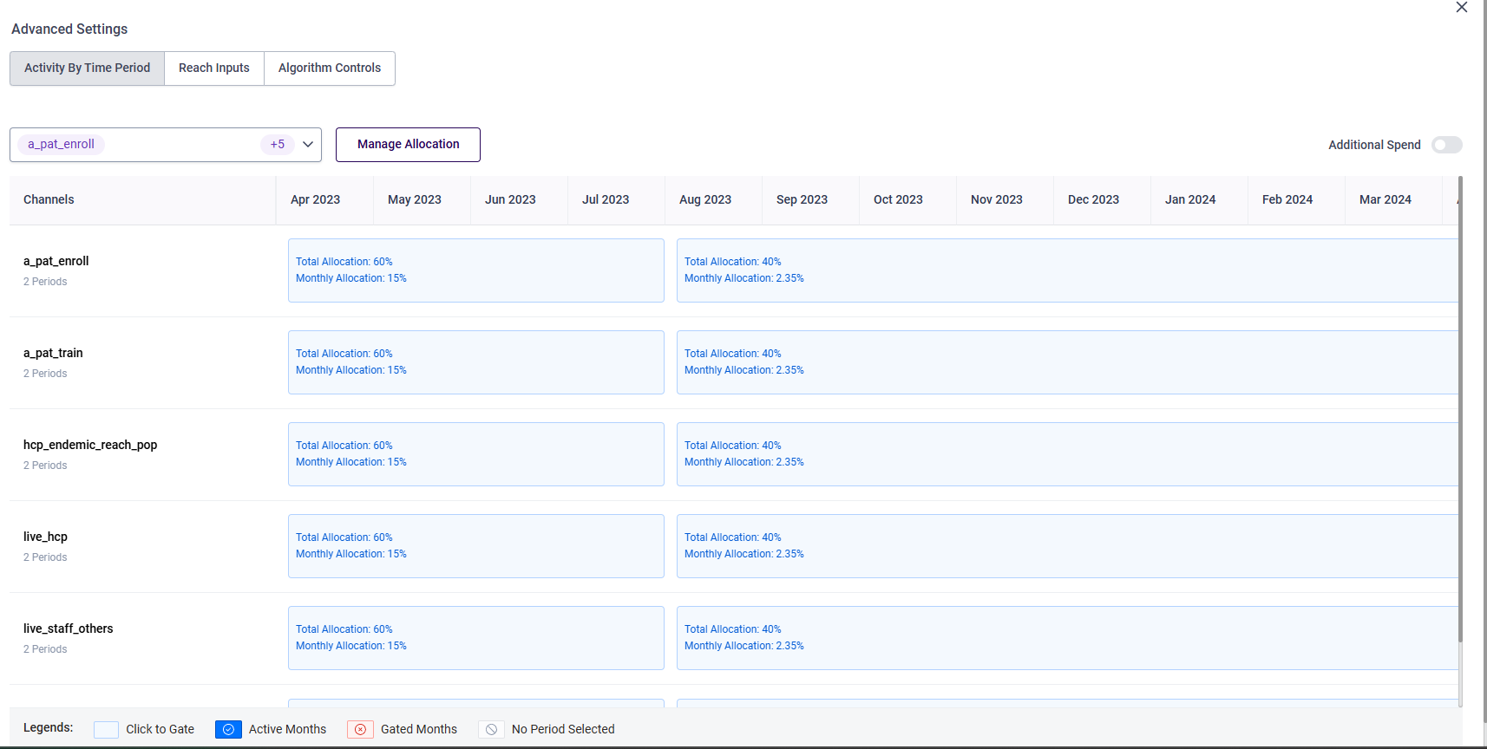Click the No Period Selected legend icon

(491, 730)
